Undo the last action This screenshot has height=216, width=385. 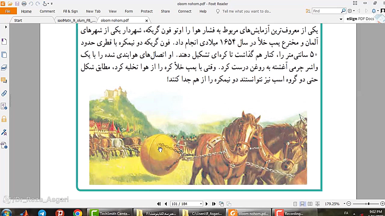(x=31, y=4)
